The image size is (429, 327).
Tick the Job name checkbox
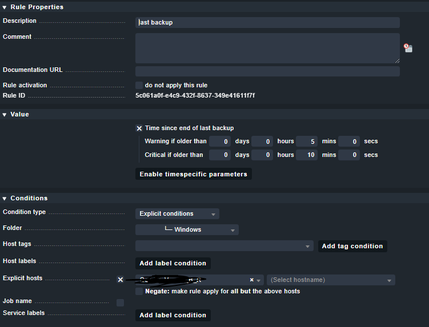(120, 302)
